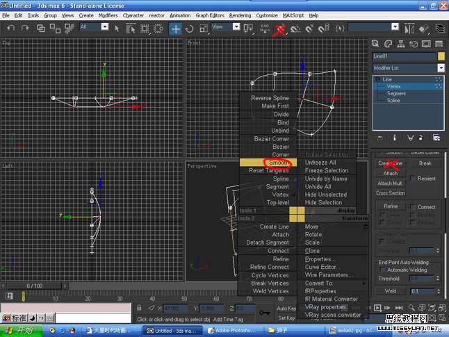Click the Refine button in the panel
This screenshot has height=337, width=449.
pos(391,206)
